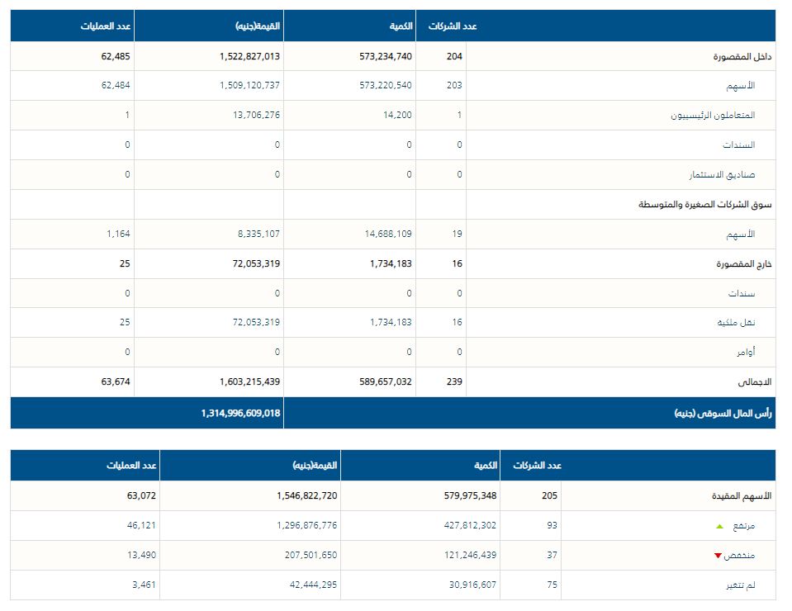792x611 pixels.
Task: Click سوق الشركات الصغيرة والمتوسطة section heading
Action: [x=704, y=205]
